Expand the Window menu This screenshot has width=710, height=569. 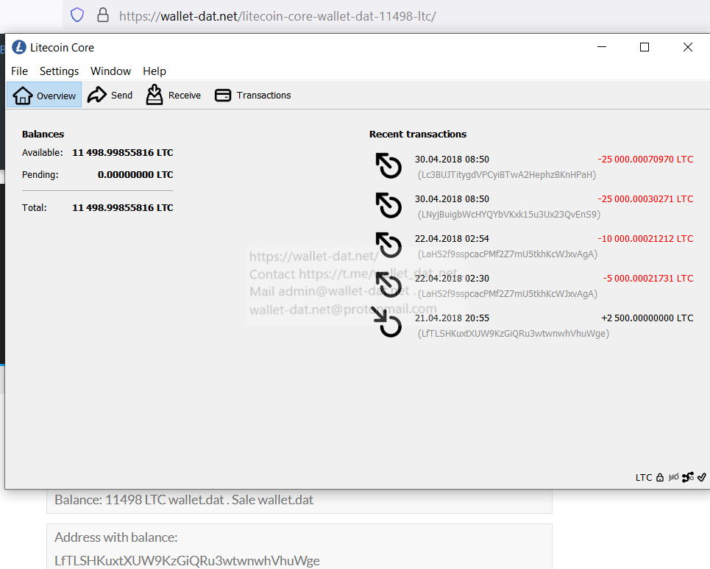click(x=110, y=71)
